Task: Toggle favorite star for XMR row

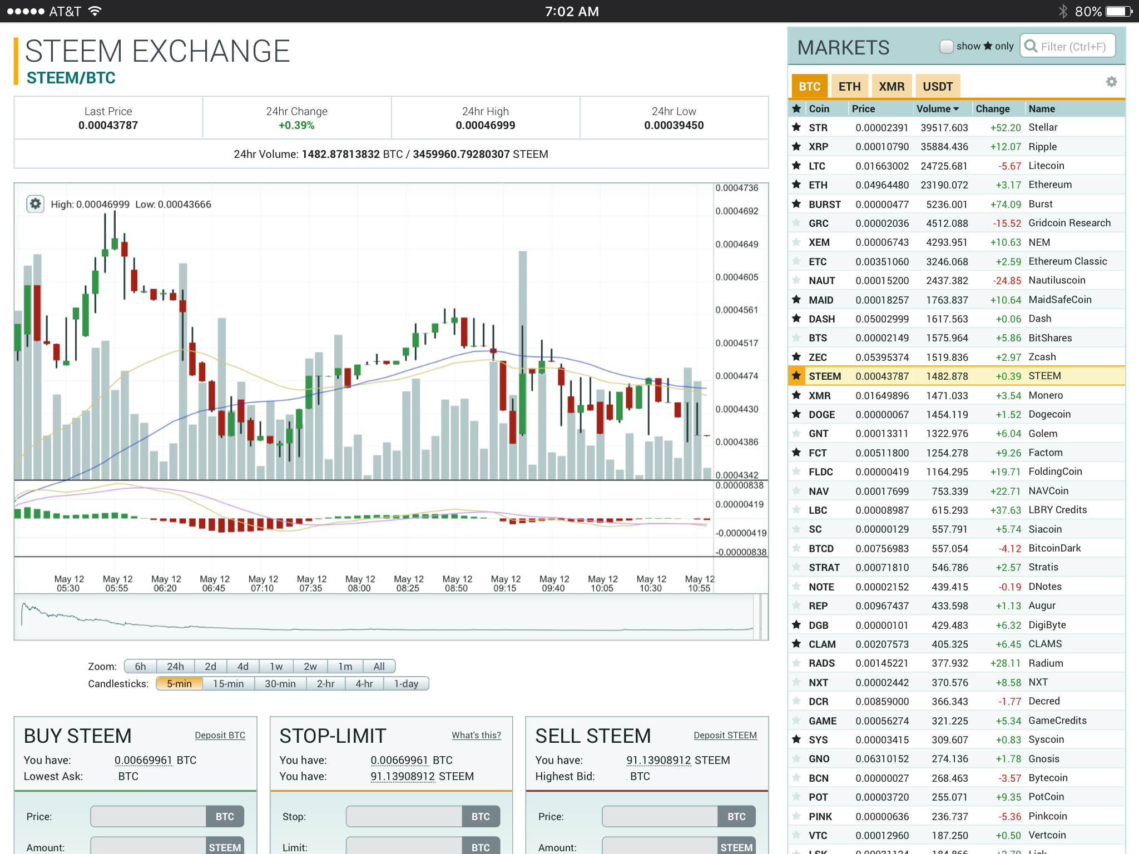Action: click(x=796, y=395)
